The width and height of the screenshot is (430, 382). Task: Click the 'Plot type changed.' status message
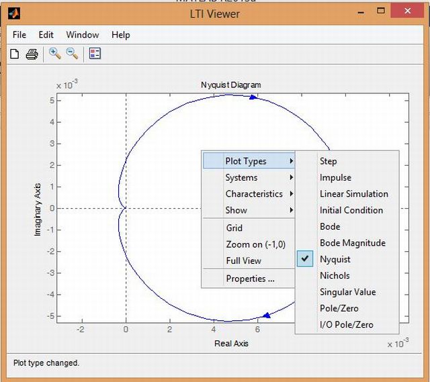pyautogui.click(x=46, y=363)
